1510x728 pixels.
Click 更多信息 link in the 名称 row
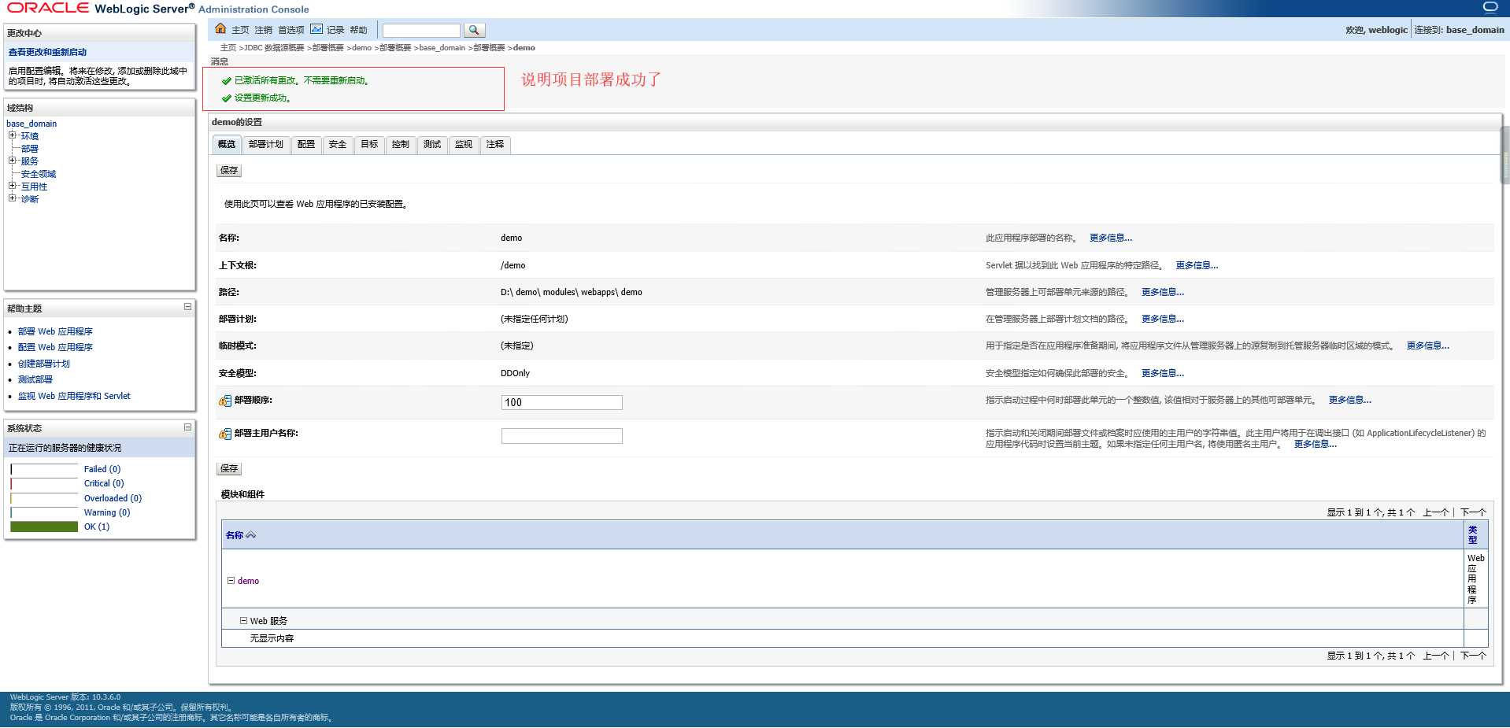point(1111,238)
